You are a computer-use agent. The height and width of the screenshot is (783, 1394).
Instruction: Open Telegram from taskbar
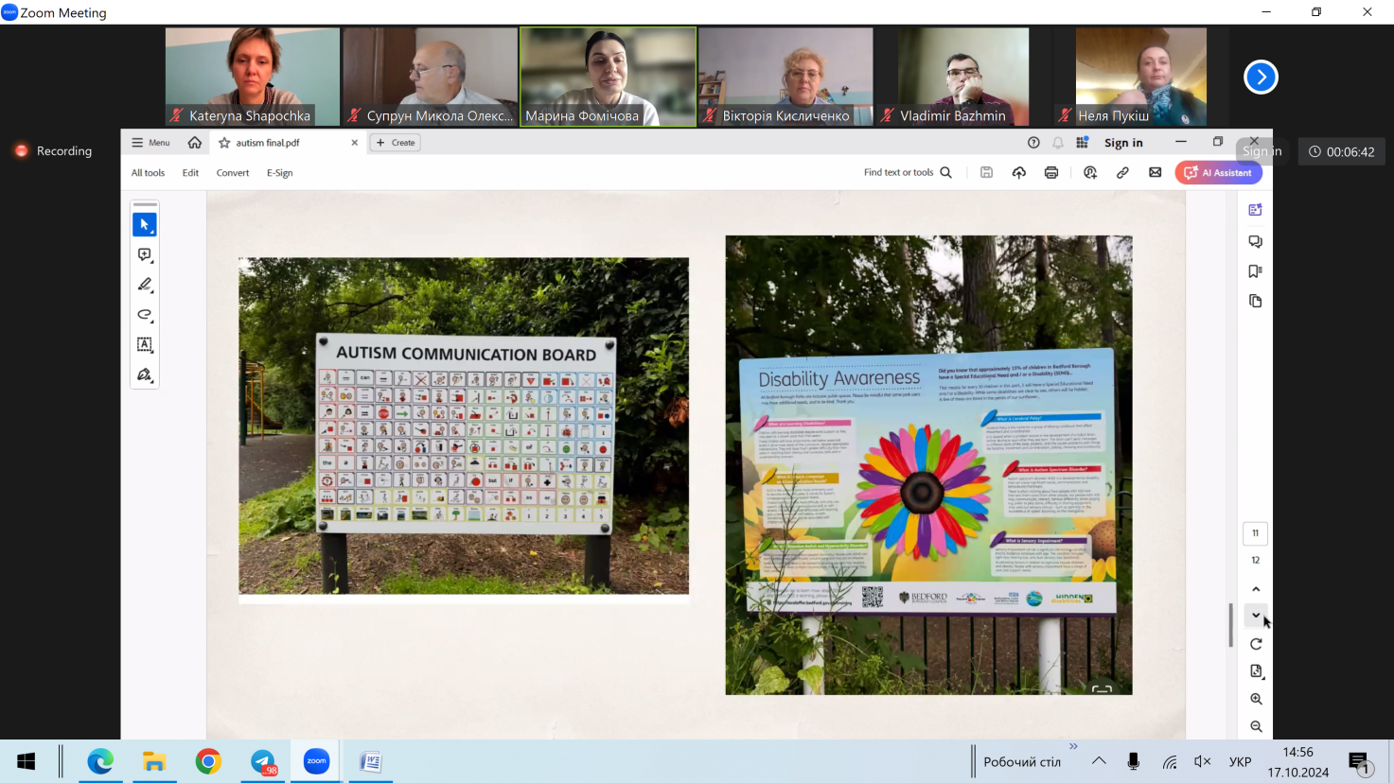[263, 761]
